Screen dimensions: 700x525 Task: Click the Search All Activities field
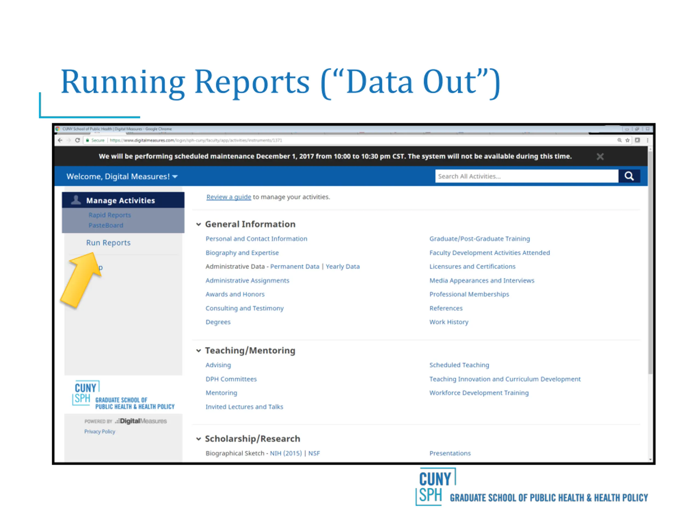(x=527, y=176)
